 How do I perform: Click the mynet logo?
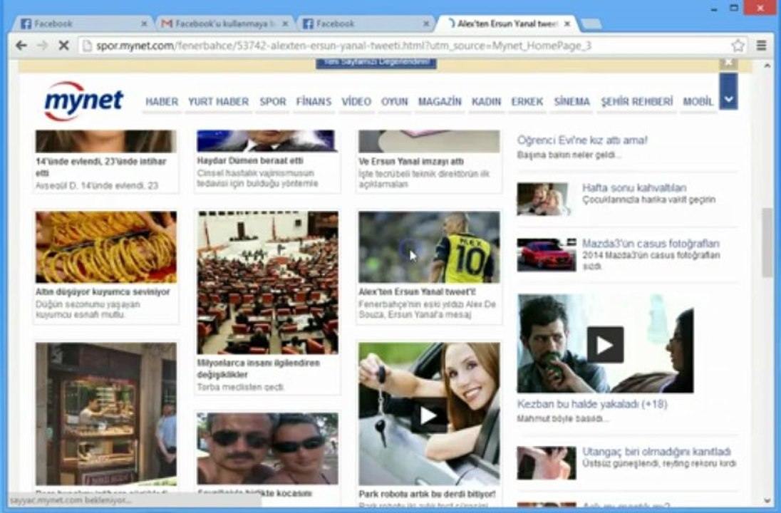click(x=83, y=101)
